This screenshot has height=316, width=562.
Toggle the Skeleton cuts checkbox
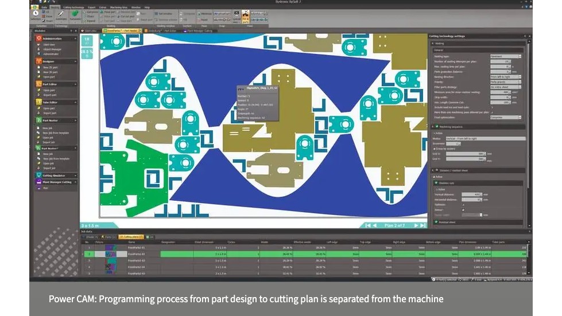[x=435, y=184]
